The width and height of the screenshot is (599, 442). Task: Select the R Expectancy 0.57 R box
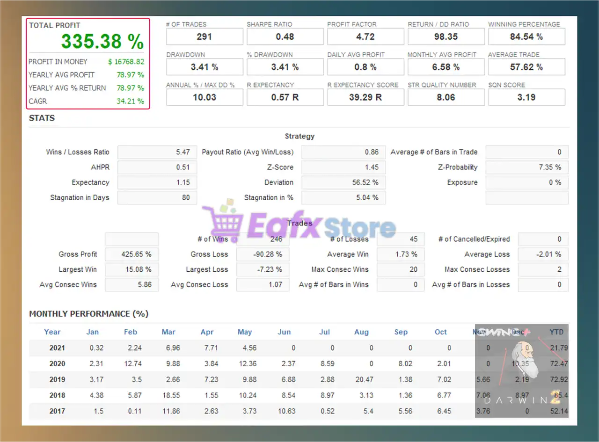285,97
